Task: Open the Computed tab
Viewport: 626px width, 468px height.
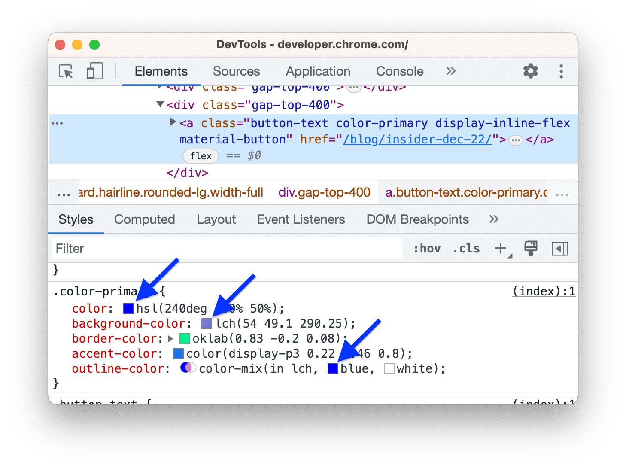Action: click(x=144, y=219)
